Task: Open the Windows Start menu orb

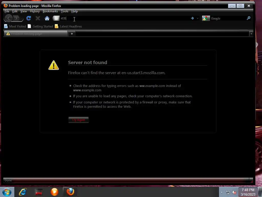Action: 7,192
